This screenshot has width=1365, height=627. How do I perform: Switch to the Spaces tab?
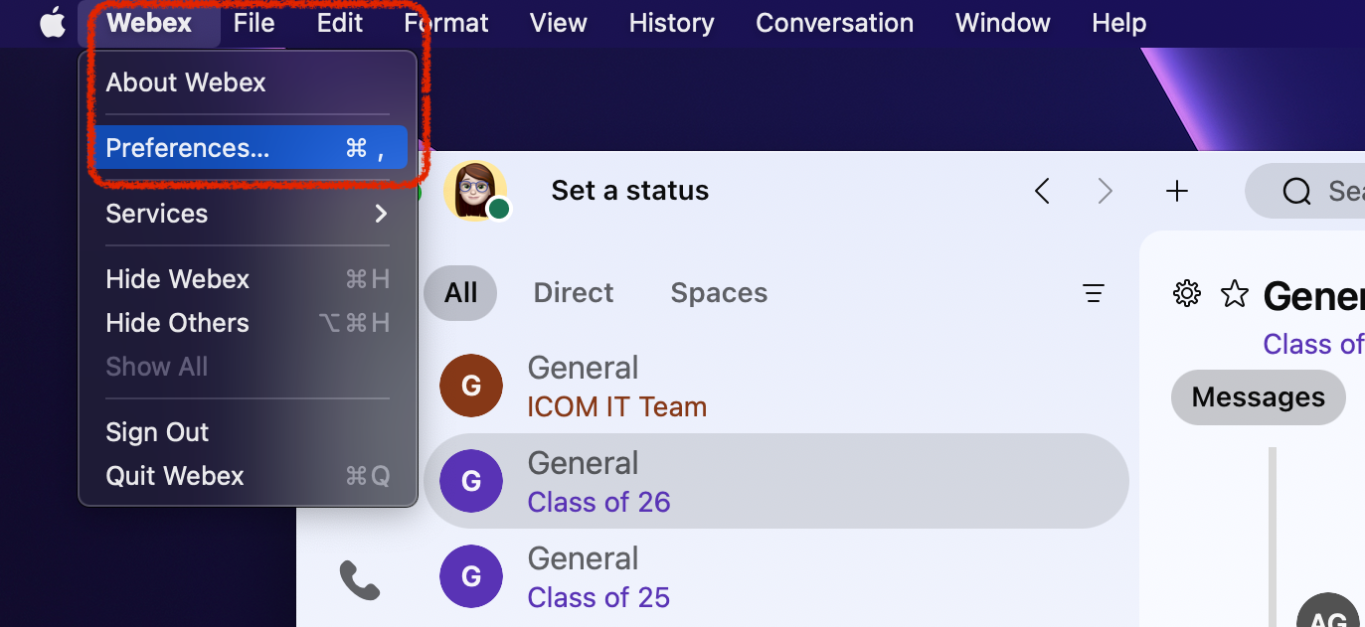[x=718, y=292]
